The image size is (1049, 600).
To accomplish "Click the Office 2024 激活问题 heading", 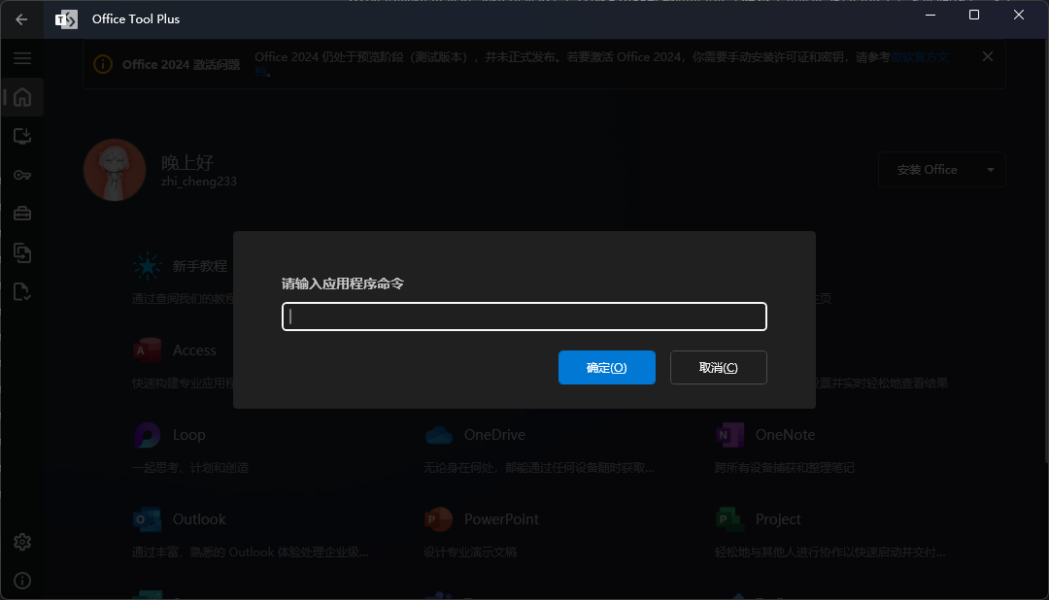I will pyautogui.click(x=181, y=65).
